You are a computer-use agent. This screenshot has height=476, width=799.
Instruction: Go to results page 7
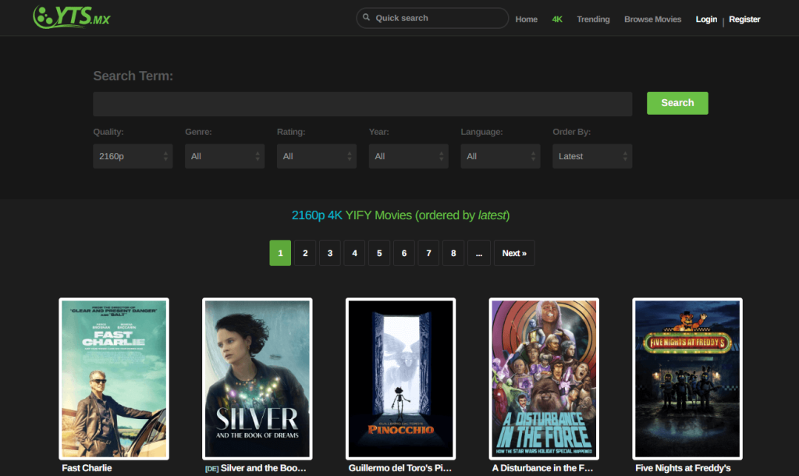coord(428,253)
